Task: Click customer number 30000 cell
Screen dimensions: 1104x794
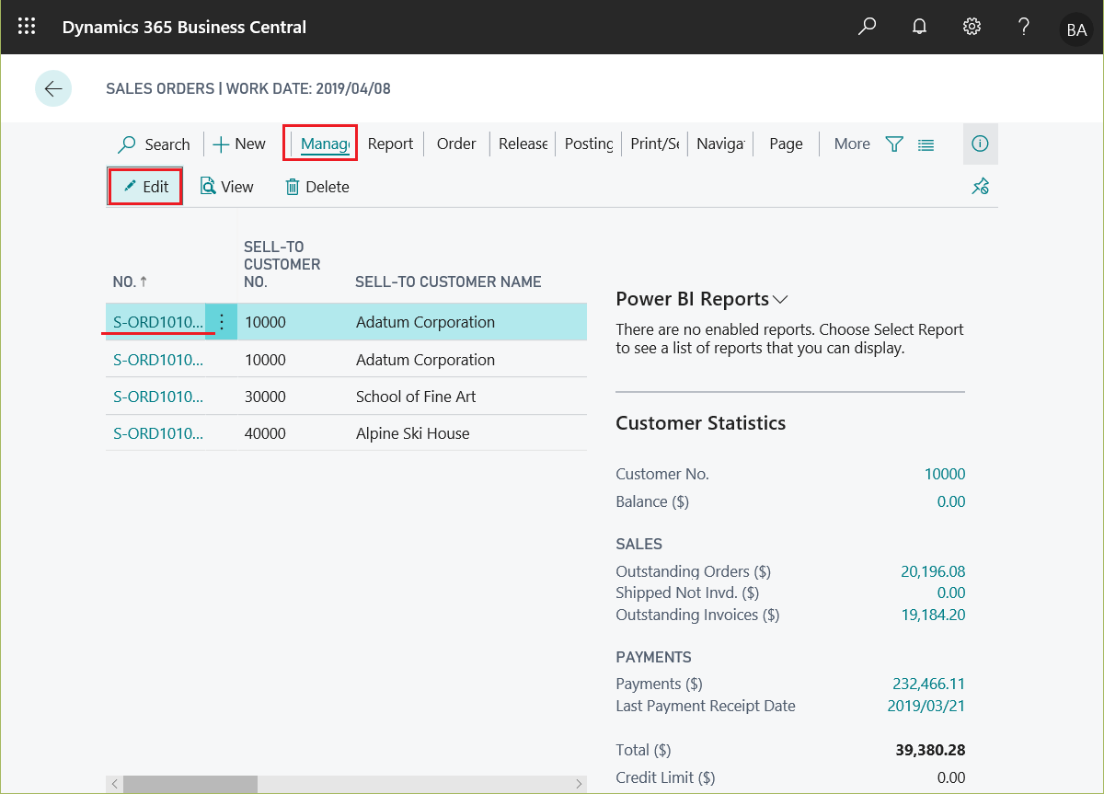Action: pyautogui.click(x=265, y=397)
